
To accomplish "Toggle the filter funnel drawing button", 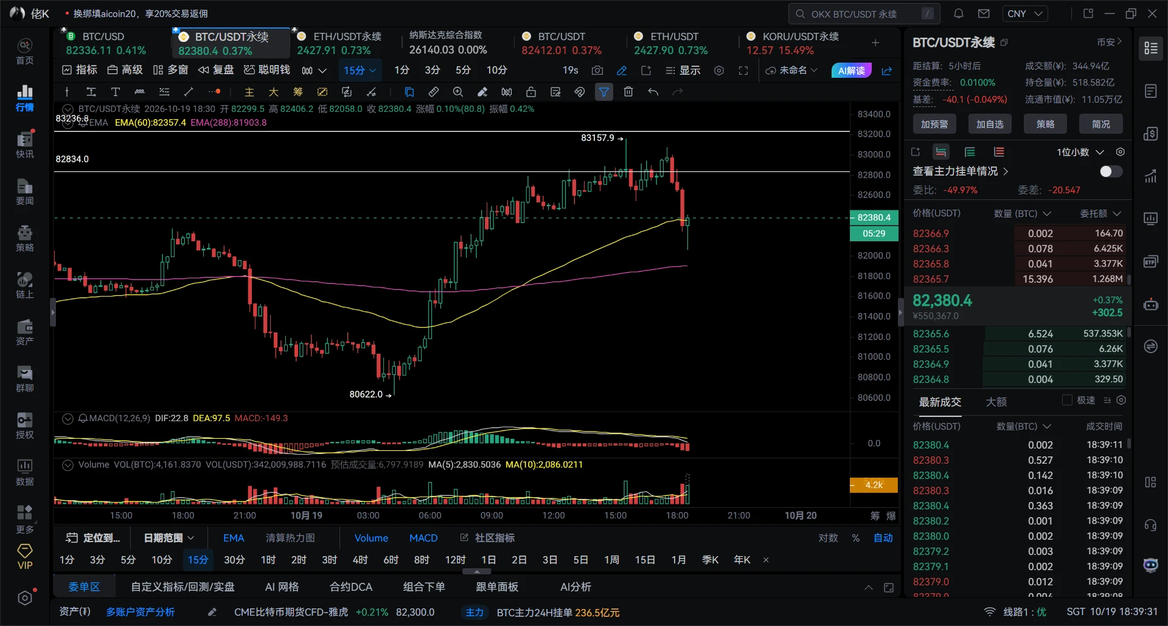I will (604, 92).
